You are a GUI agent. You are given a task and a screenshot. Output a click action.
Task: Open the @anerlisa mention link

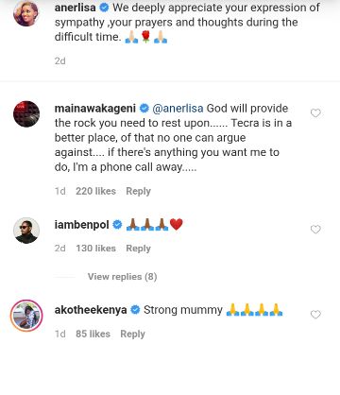click(x=178, y=109)
